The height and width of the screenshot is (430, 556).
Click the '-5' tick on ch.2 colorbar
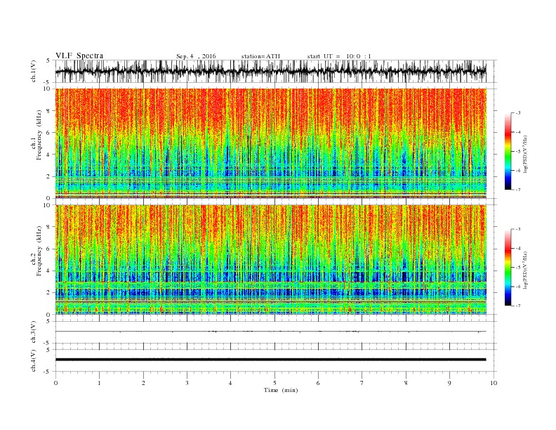coord(518,268)
